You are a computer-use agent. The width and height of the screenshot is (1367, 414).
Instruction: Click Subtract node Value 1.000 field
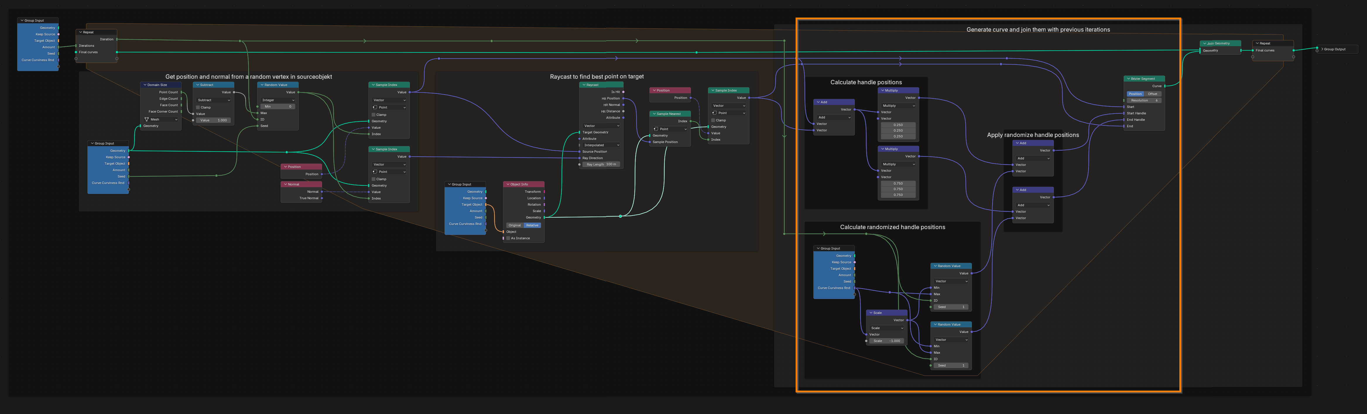[x=213, y=120]
